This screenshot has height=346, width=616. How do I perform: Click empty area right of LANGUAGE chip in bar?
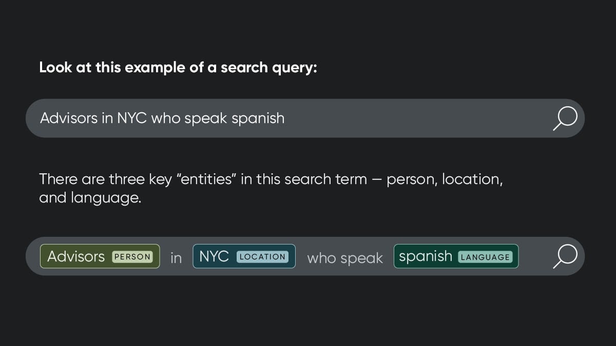coord(535,256)
